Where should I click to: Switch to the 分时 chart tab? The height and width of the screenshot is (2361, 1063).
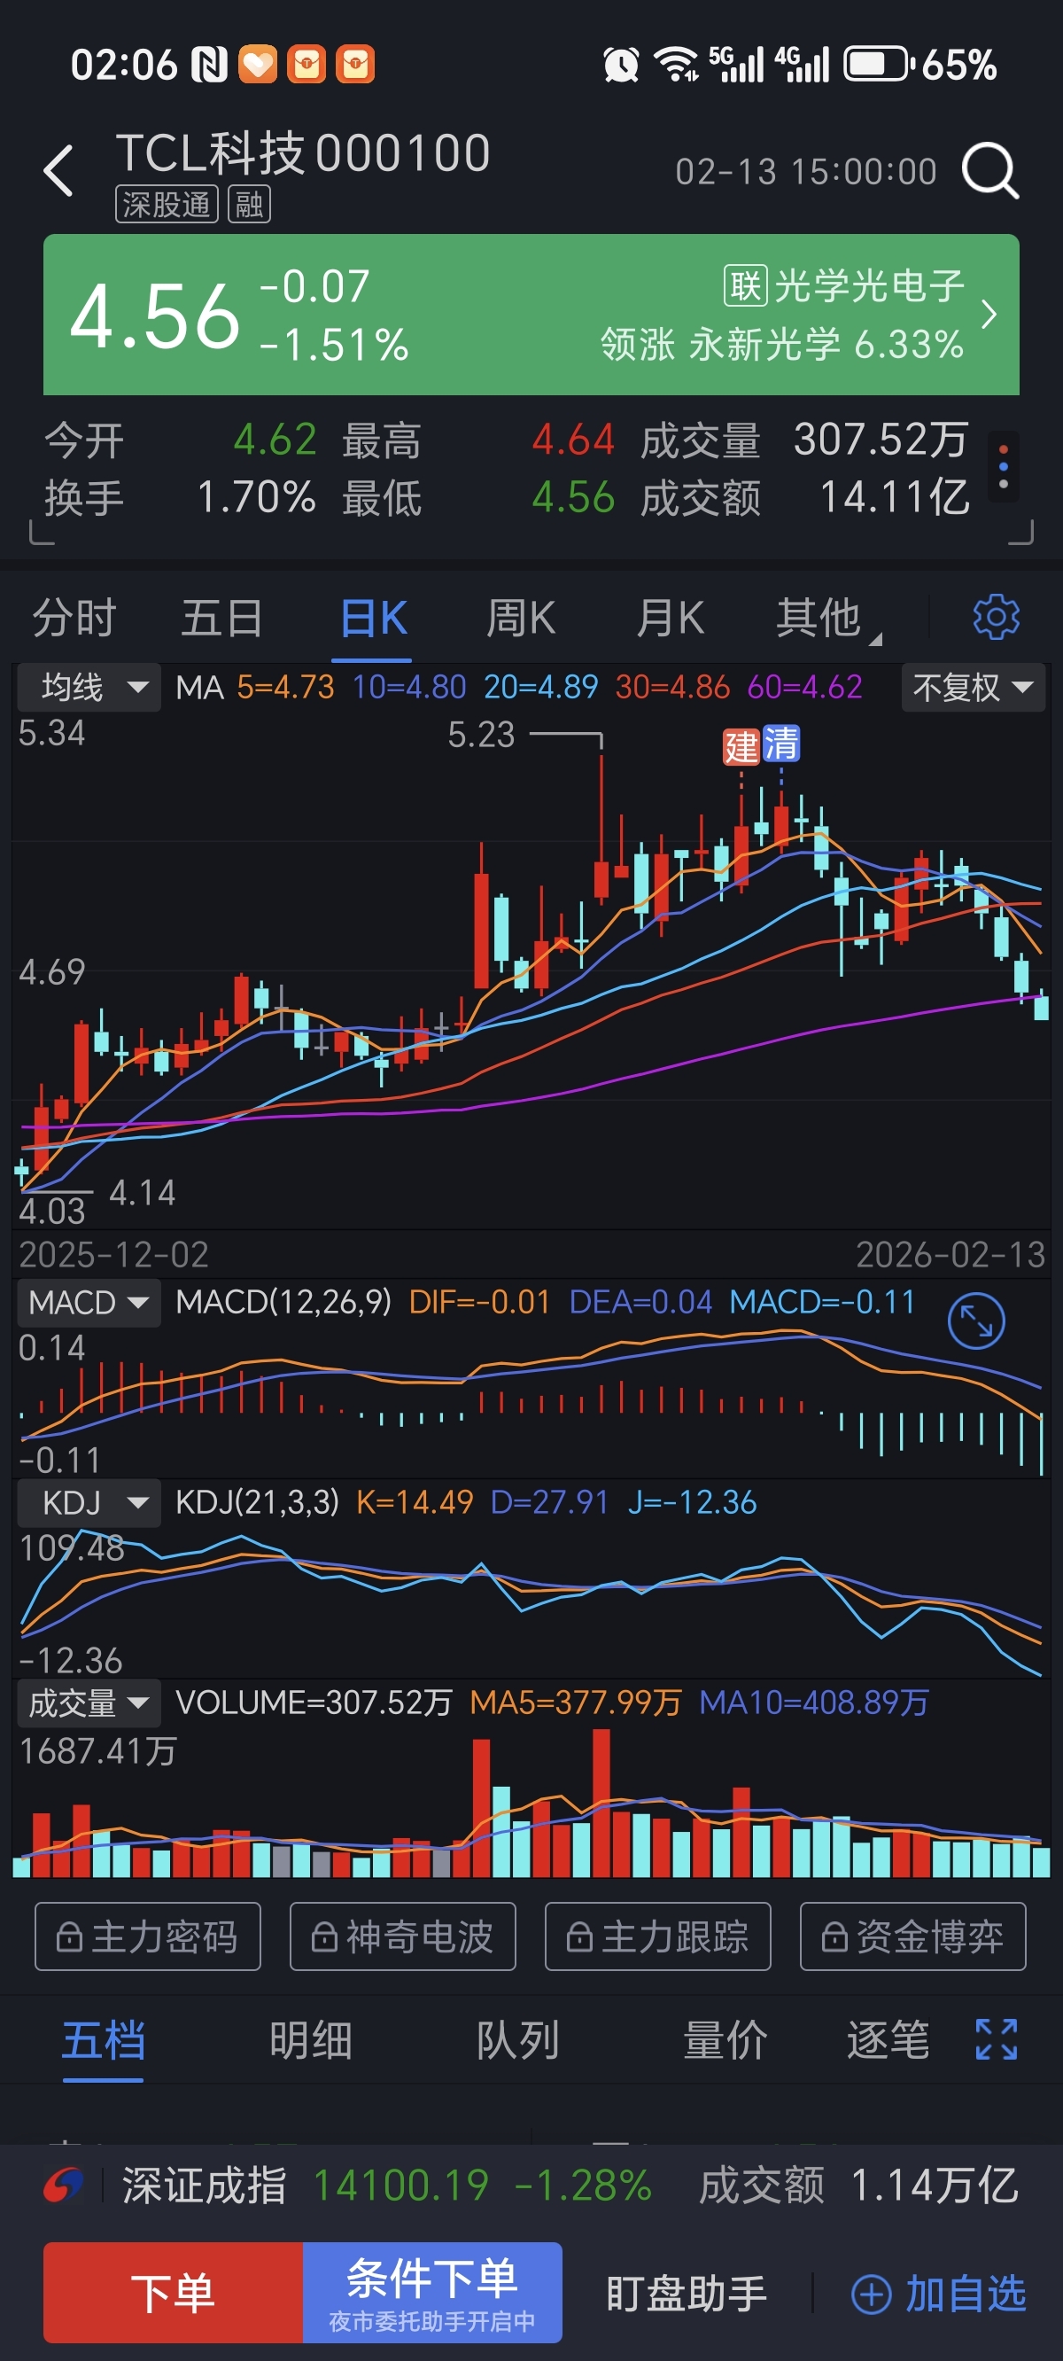(x=74, y=618)
